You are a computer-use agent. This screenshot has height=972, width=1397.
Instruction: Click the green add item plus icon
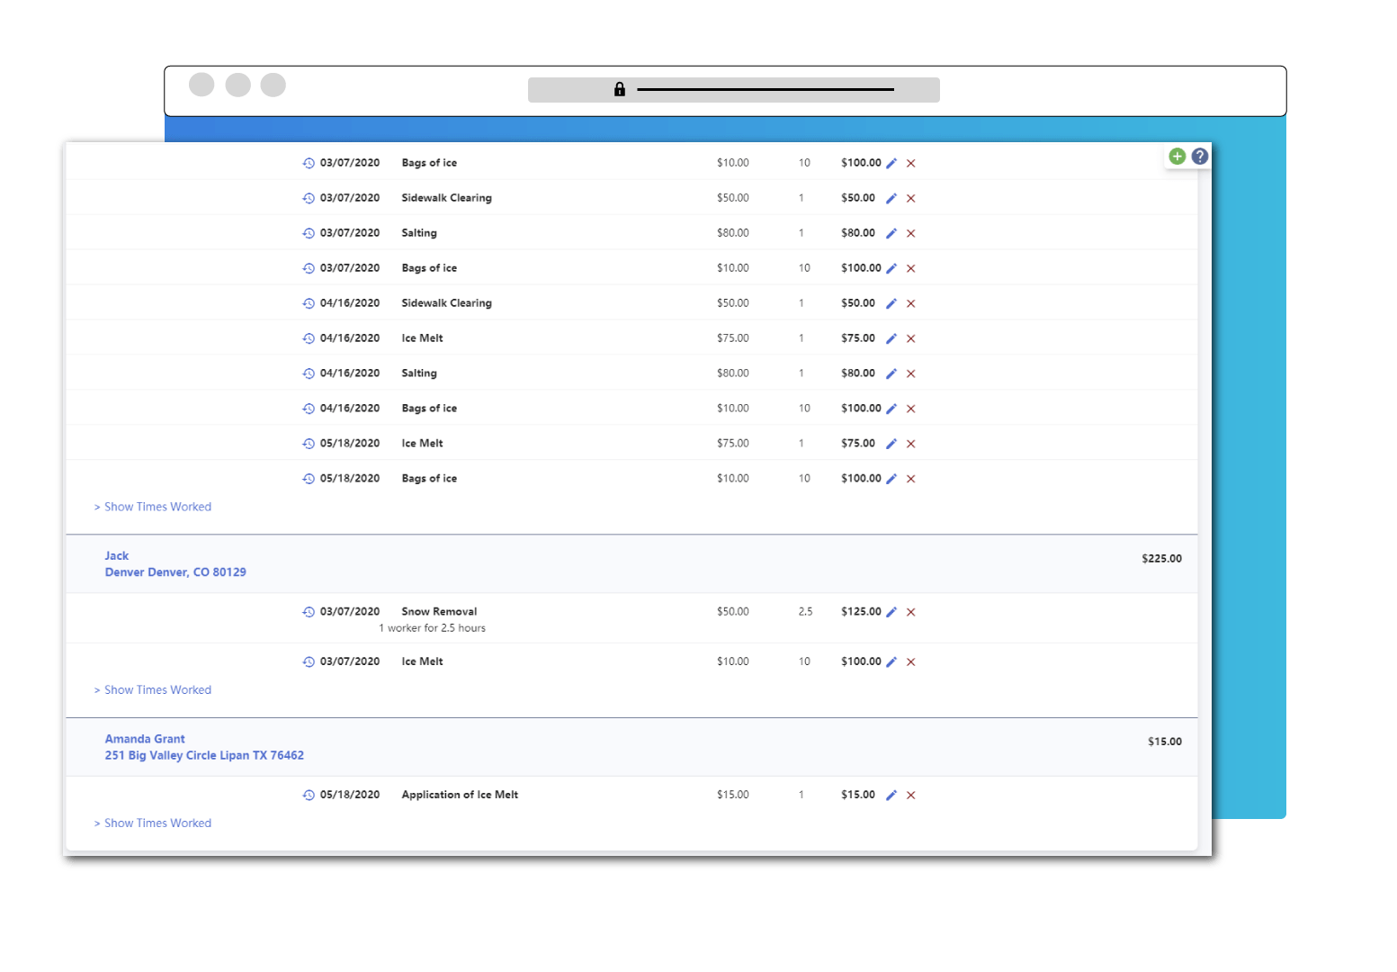(x=1177, y=157)
